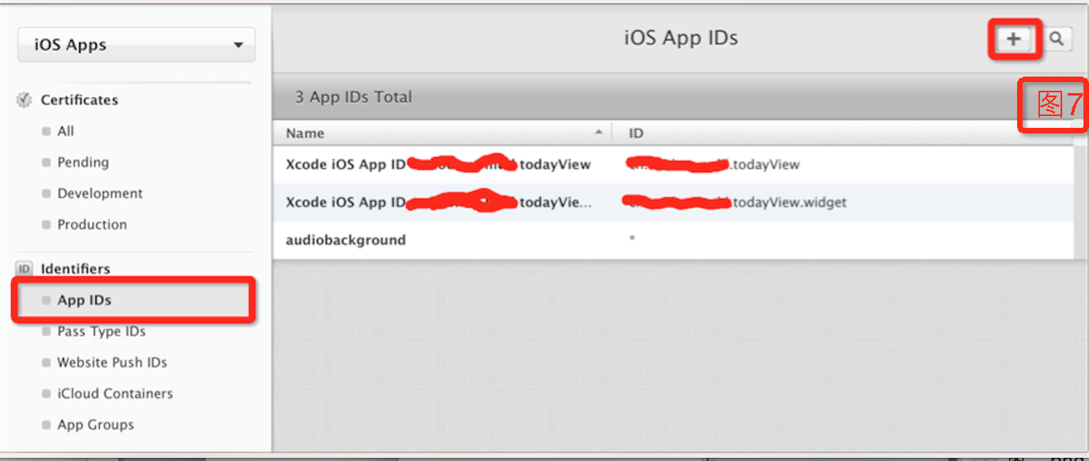View All certificates
The width and height of the screenshot is (1089, 461).
click(x=66, y=131)
